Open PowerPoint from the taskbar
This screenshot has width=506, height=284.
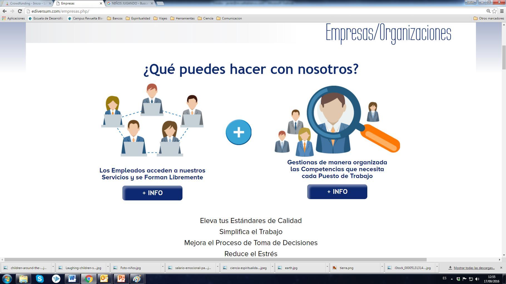(x=121, y=278)
